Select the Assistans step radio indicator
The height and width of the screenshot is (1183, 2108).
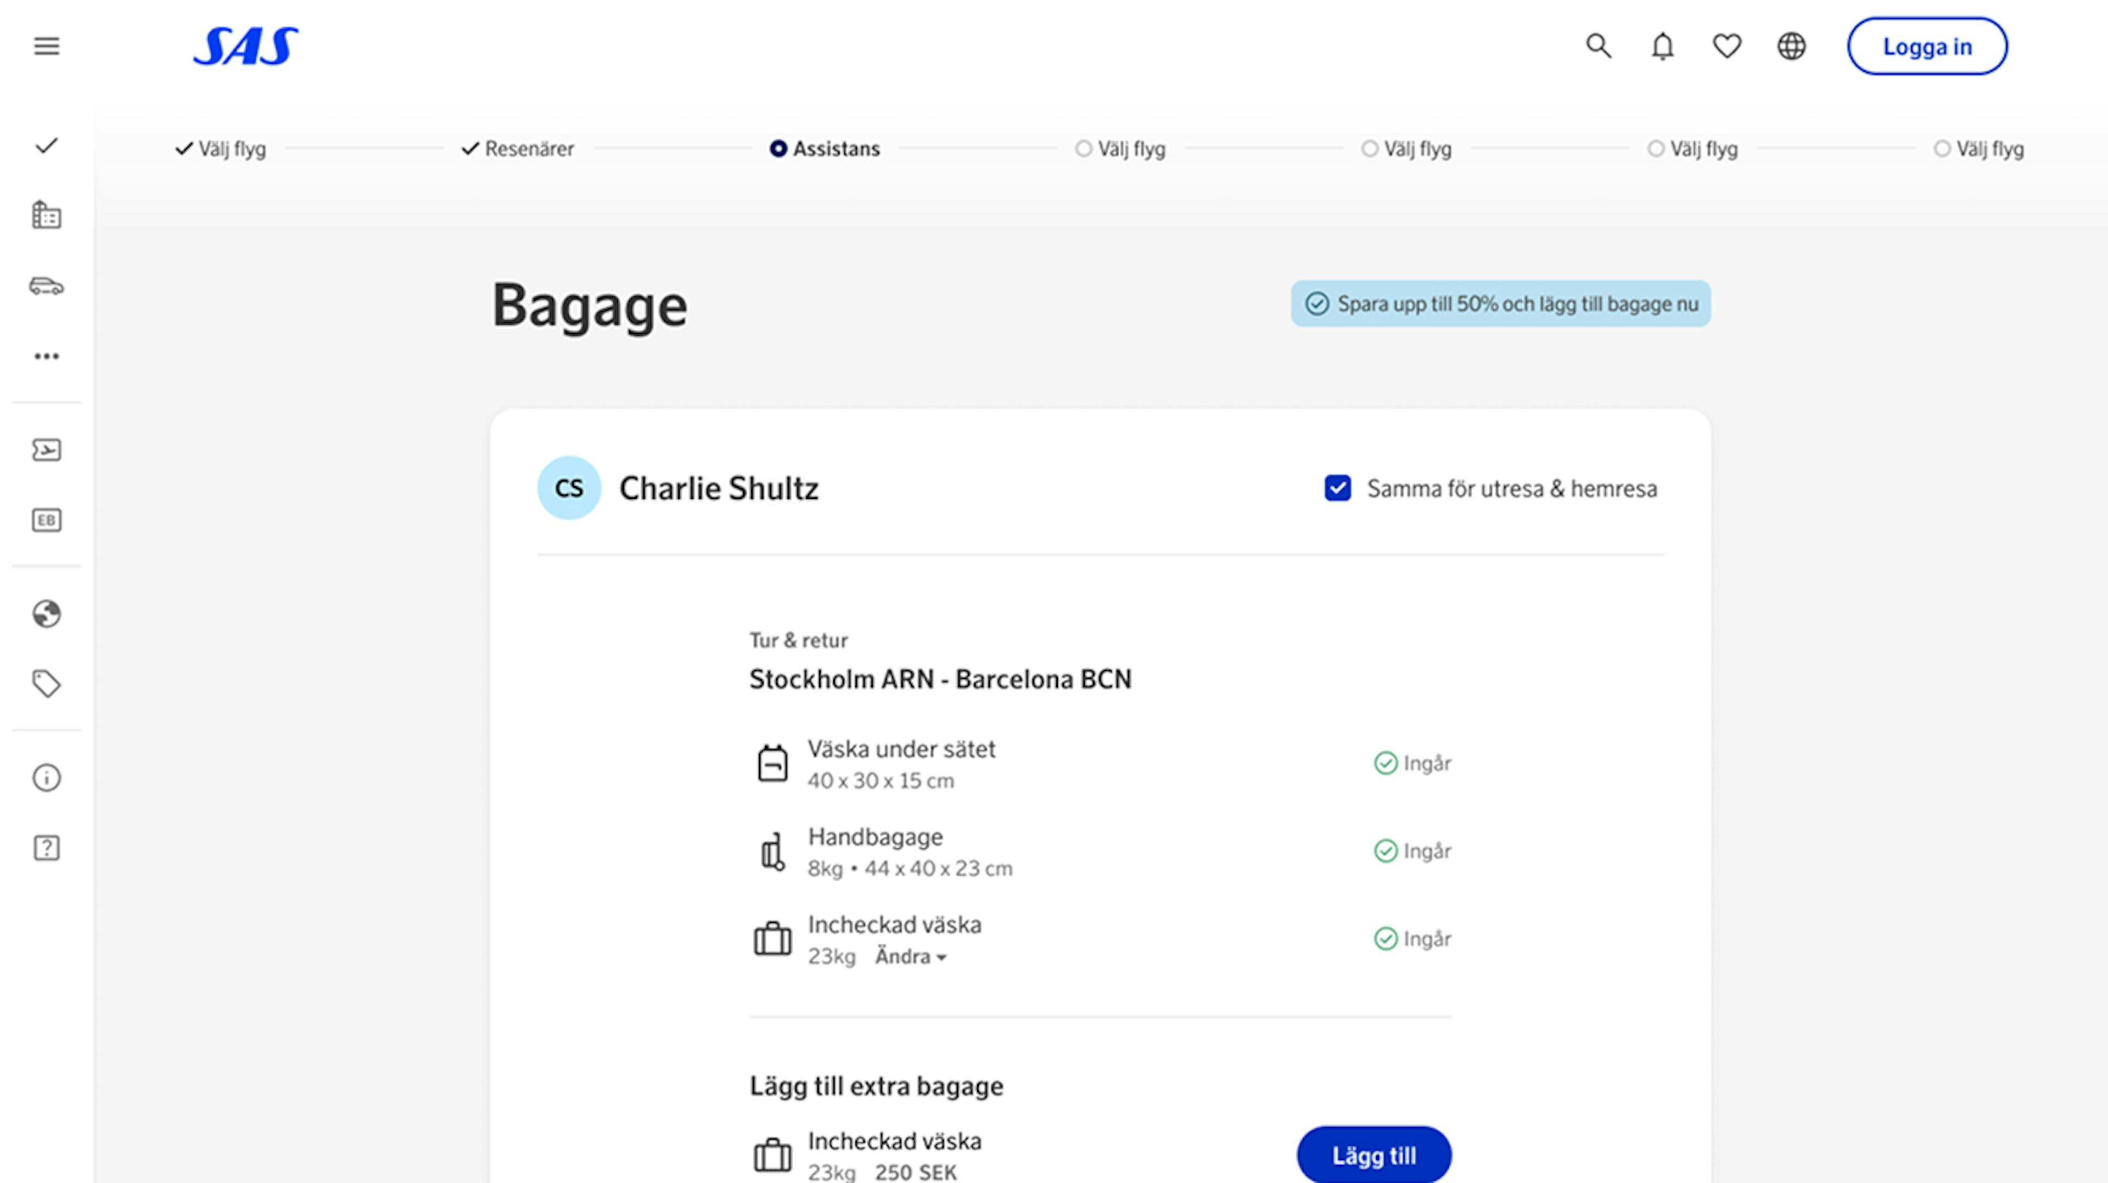pyautogui.click(x=778, y=149)
